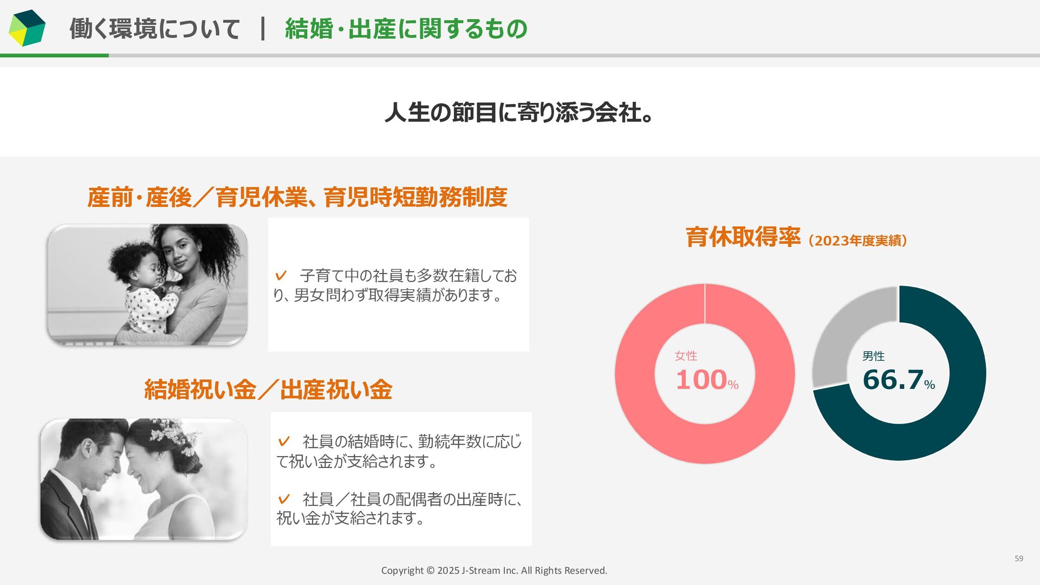
Task: Click the checkmark beside the childbirth gift text
Action: [x=284, y=499]
